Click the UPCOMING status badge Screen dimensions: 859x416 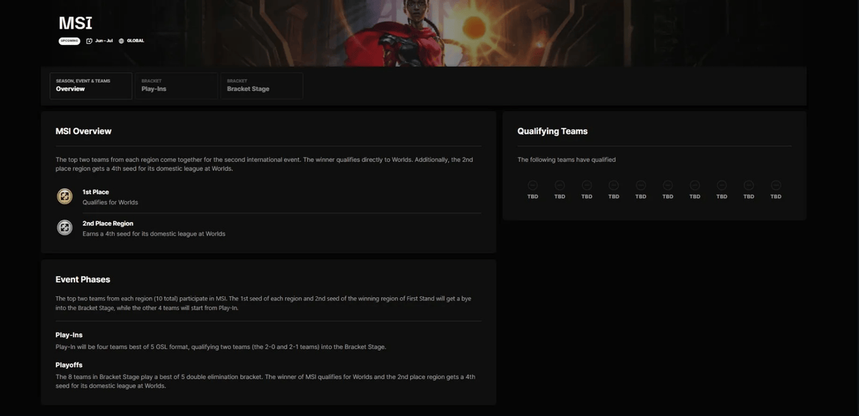pyautogui.click(x=69, y=41)
